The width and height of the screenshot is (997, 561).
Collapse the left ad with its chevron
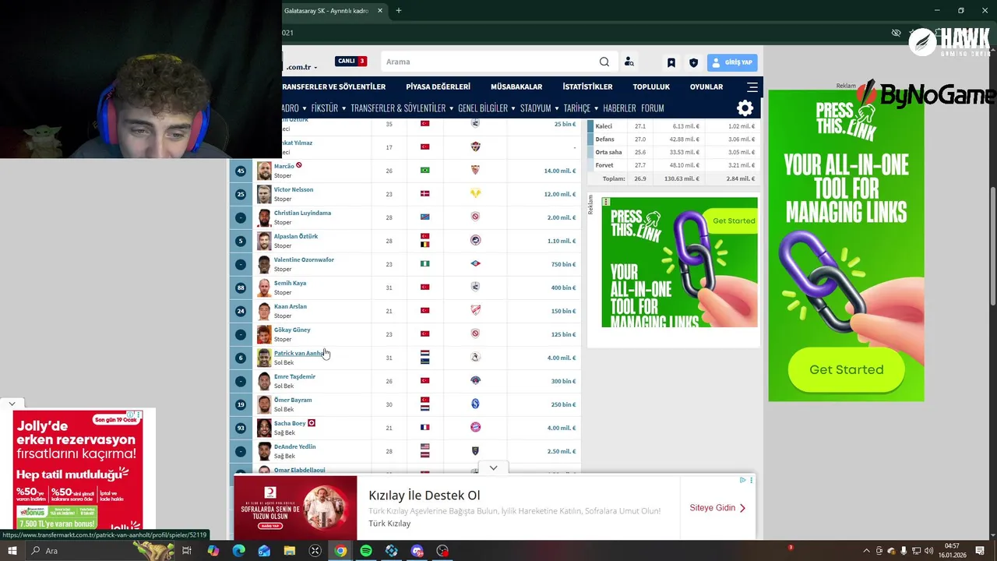point(12,404)
